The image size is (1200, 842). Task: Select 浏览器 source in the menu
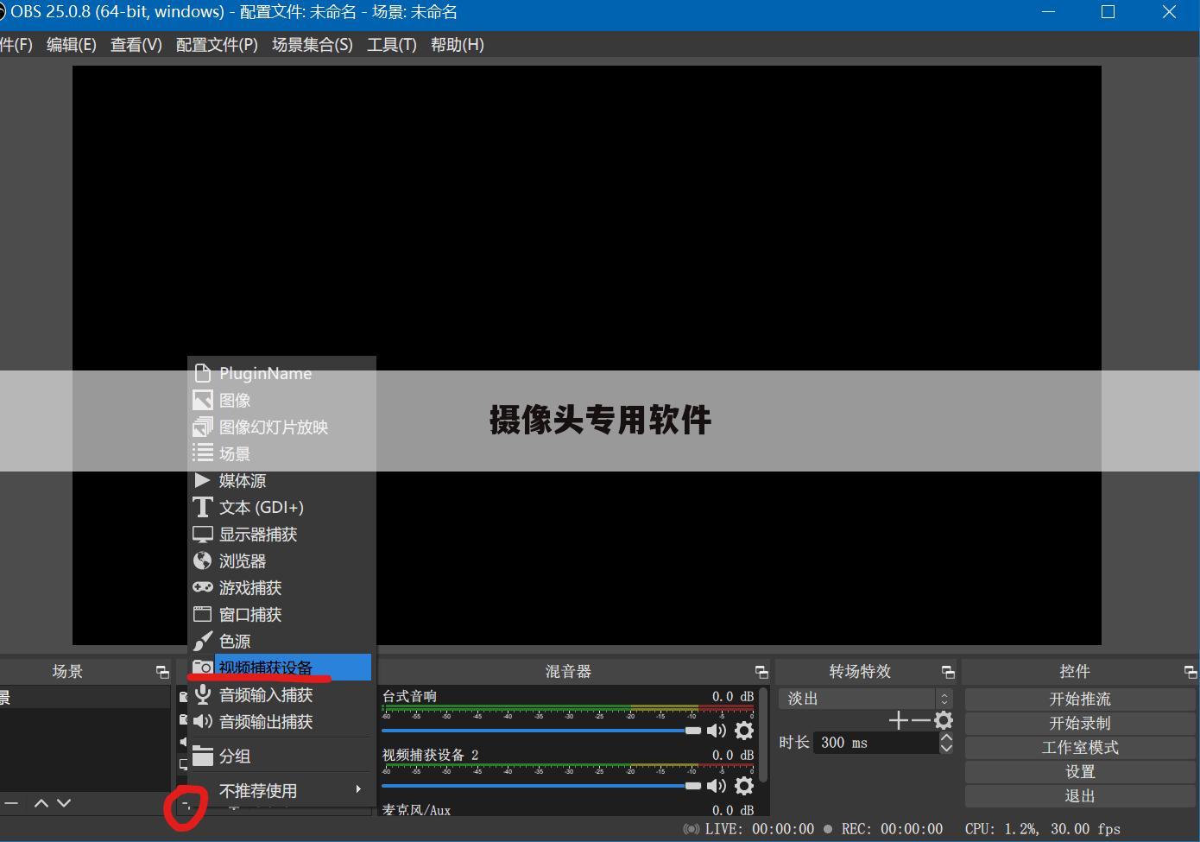[x=281, y=560]
